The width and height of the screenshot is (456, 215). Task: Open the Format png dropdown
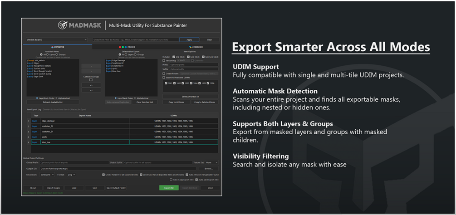point(71,175)
